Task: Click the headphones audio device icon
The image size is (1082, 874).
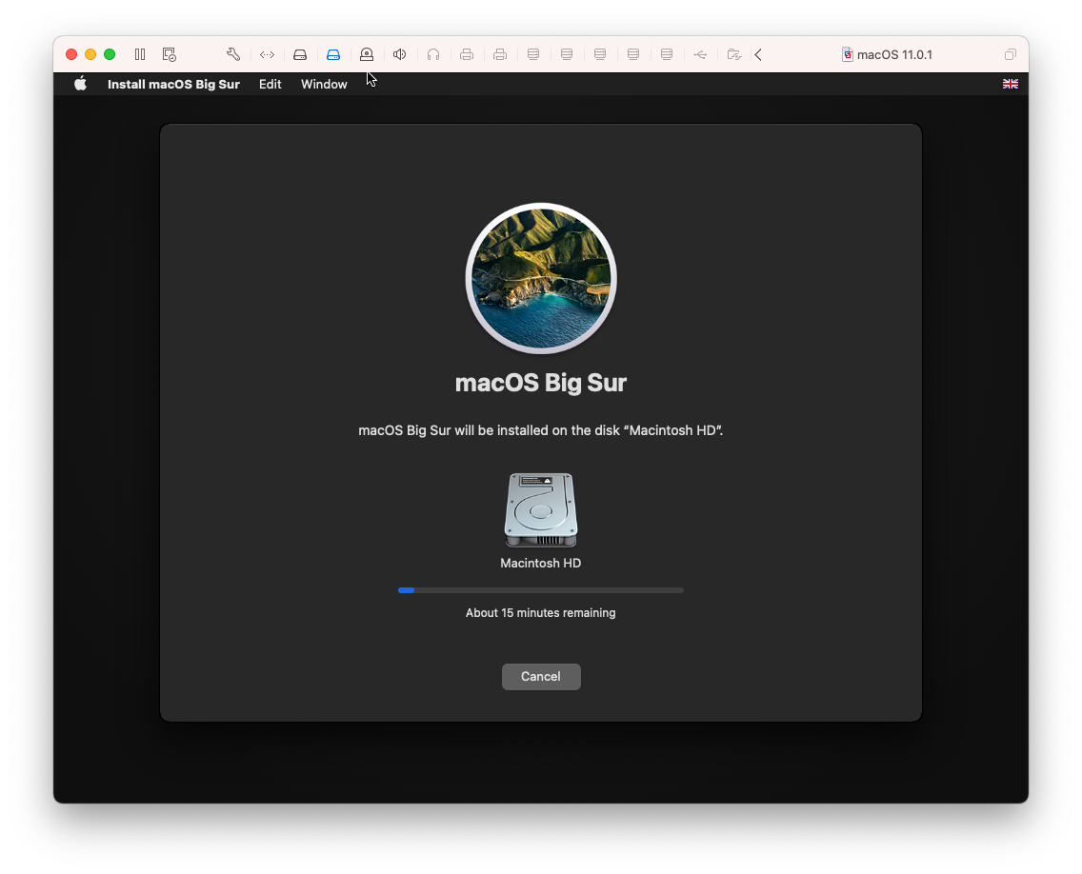Action: pyautogui.click(x=433, y=54)
